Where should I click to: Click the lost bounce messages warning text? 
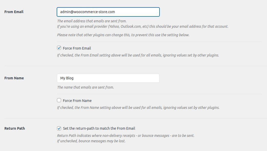91,140
